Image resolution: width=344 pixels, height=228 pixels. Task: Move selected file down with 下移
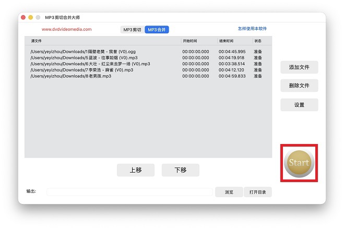click(180, 170)
